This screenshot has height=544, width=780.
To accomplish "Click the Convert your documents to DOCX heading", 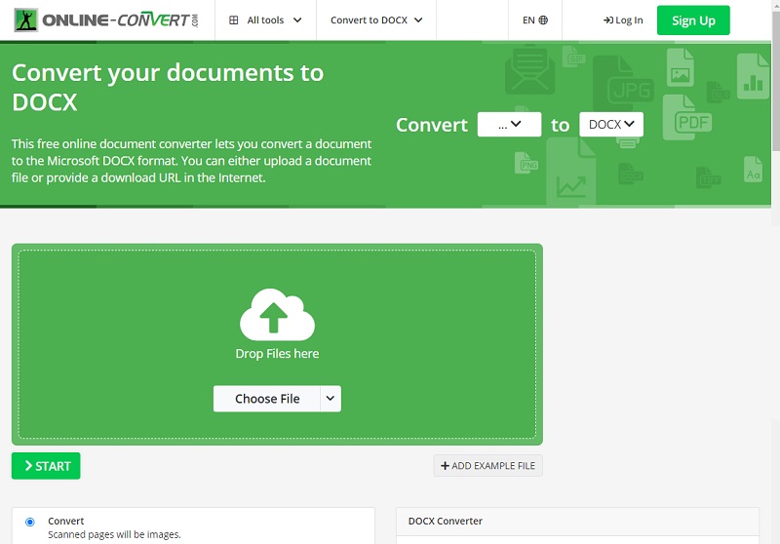I will click(168, 88).
